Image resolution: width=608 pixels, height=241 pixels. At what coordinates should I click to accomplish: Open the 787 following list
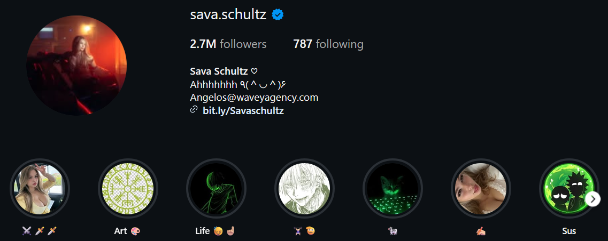(328, 44)
